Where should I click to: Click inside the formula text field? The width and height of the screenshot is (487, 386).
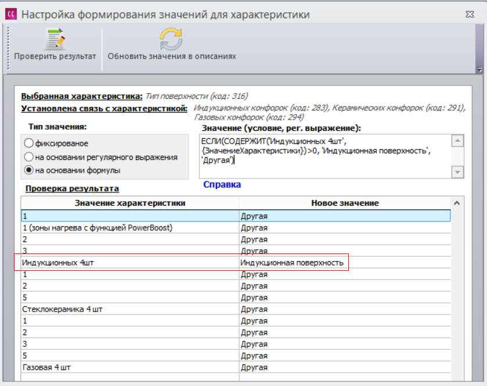pyautogui.click(x=325, y=156)
